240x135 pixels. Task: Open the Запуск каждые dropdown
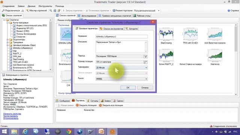click(121, 73)
